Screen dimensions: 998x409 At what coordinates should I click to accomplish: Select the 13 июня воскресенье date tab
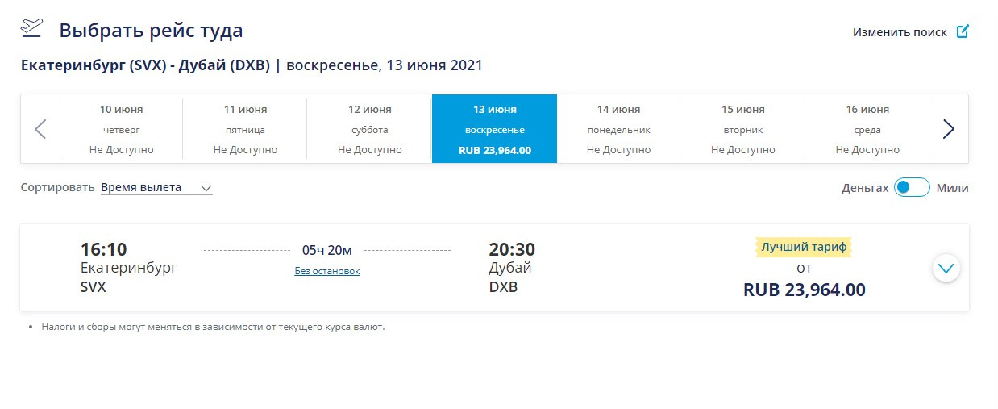coord(494,129)
